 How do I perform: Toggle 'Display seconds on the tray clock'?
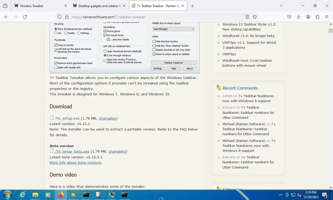point(154,50)
